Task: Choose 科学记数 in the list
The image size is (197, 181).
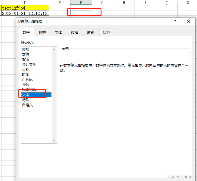Action: (x=36, y=90)
